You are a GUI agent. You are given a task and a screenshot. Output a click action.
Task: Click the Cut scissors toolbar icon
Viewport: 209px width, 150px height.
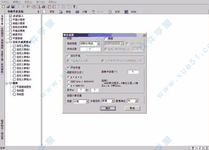19,7
